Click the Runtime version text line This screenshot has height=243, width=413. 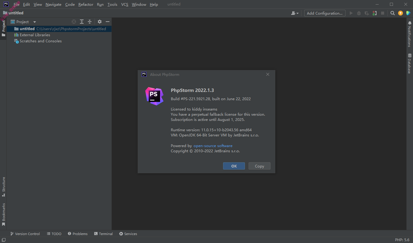pos(211,130)
